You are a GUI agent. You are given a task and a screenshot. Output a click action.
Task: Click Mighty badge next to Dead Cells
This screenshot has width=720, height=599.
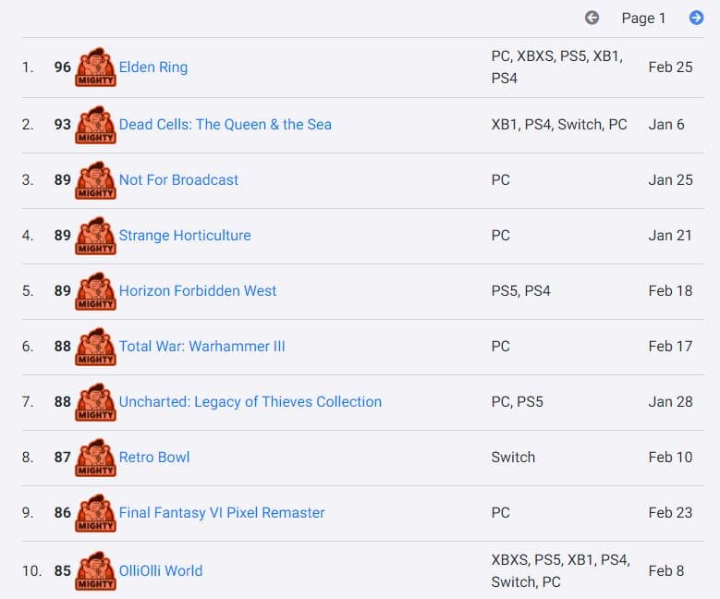point(95,125)
